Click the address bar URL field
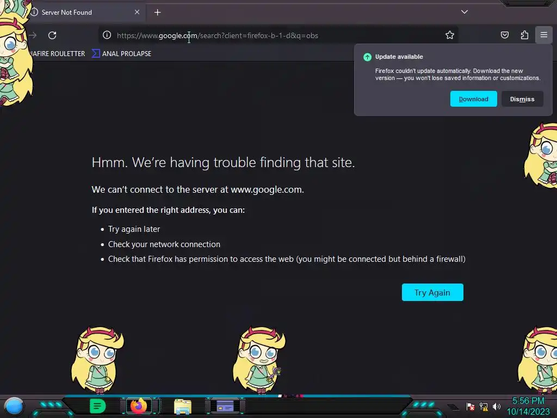The width and height of the screenshot is (557, 418). pyautogui.click(x=277, y=35)
